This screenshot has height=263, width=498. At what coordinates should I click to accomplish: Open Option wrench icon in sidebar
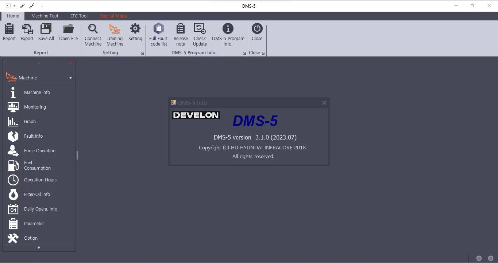pyautogui.click(x=13, y=238)
